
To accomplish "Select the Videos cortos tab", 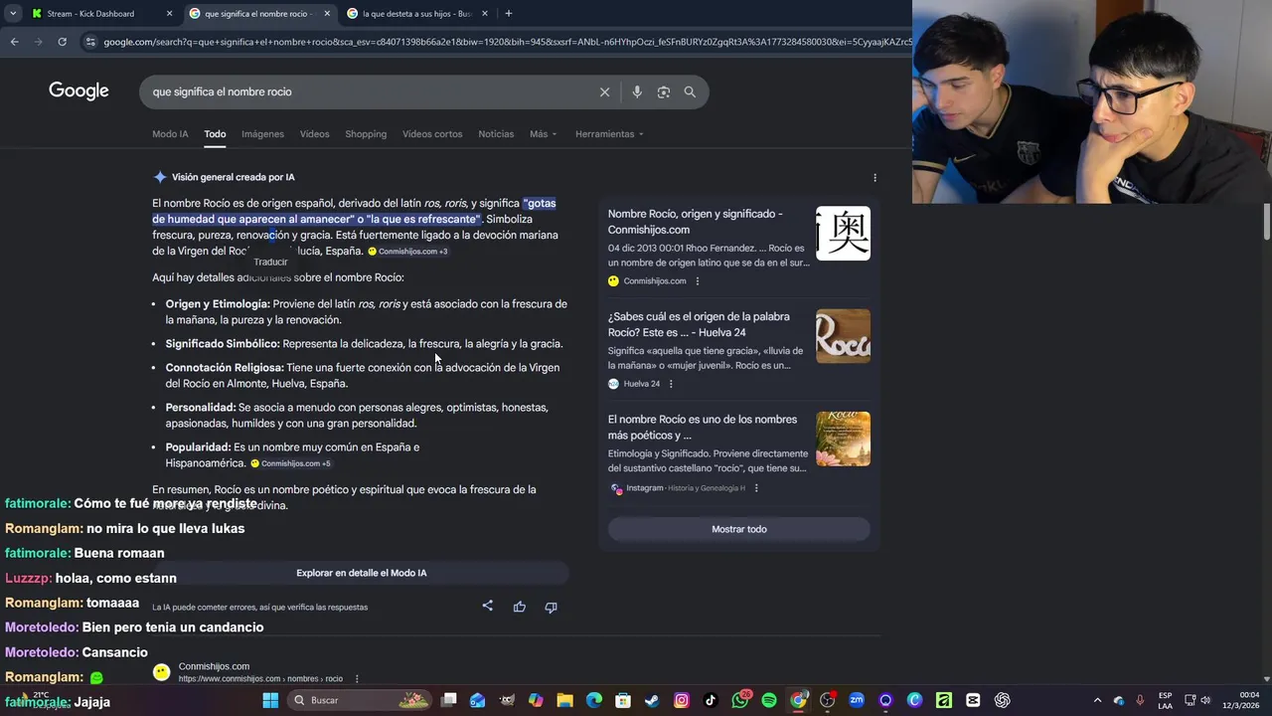I will (432, 134).
